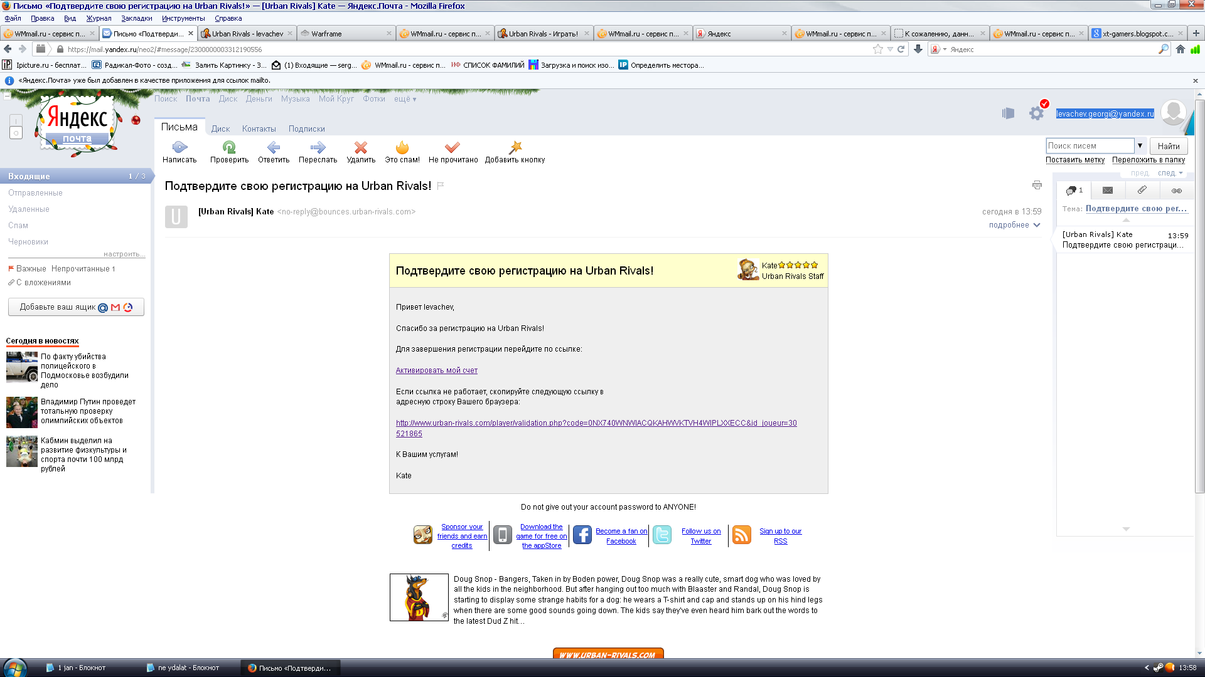Click the настроить... folders link
1205x677 pixels.
124,254
